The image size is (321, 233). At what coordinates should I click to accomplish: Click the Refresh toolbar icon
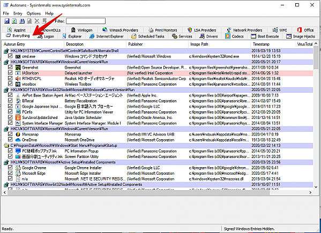point(14,21)
